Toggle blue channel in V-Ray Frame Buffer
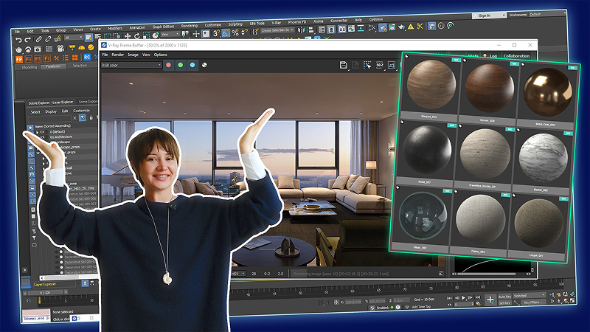590x332 pixels. pos(192,65)
